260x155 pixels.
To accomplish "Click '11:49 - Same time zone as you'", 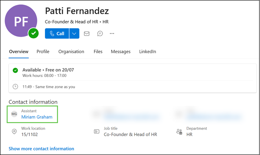I will coord(49,87).
